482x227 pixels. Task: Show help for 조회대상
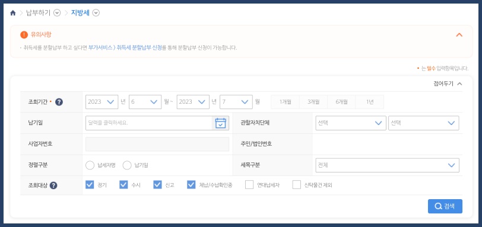53,186
